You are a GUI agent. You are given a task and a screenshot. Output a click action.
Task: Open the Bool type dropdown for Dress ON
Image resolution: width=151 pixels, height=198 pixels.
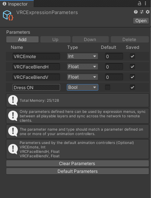tap(82, 87)
